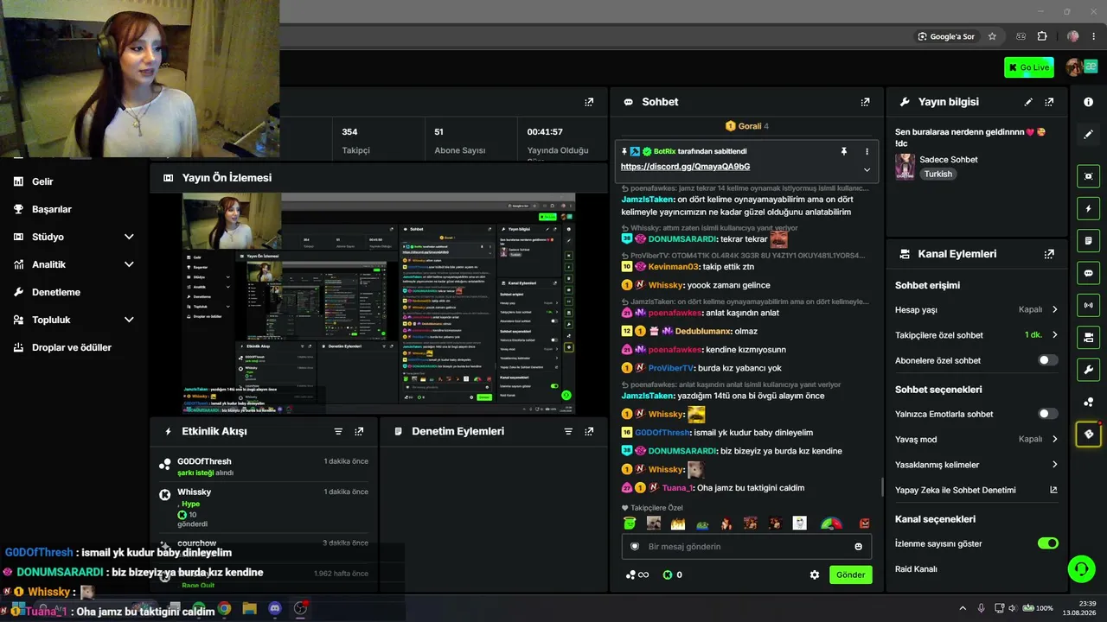Open Yavaş mod options

pyautogui.click(x=976, y=439)
